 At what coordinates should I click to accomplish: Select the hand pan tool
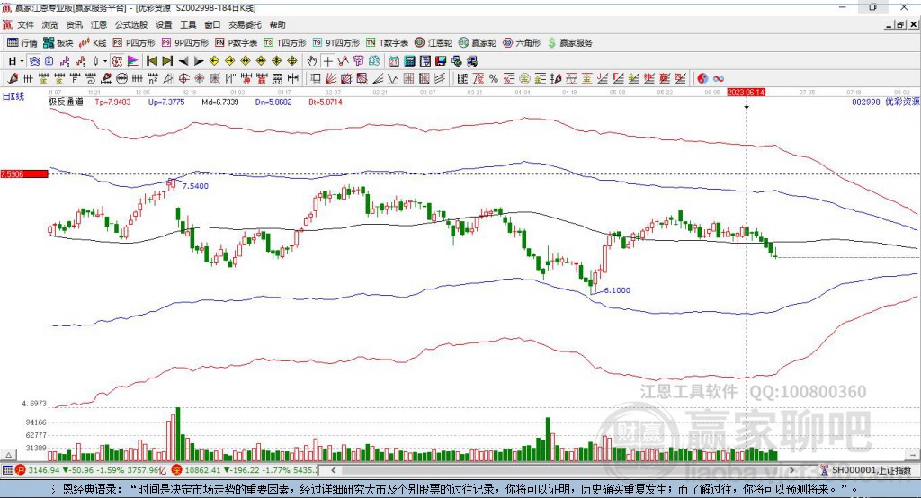tap(311, 61)
